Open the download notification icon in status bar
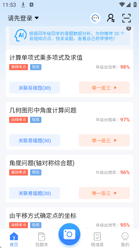Screen dimensions: 139x248 23,5
